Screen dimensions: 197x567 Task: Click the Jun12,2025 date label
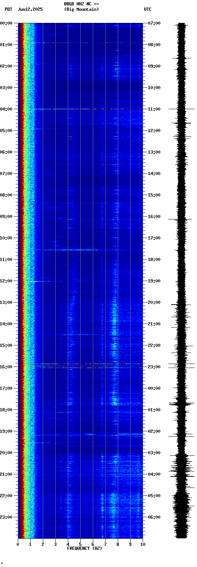[30, 9]
